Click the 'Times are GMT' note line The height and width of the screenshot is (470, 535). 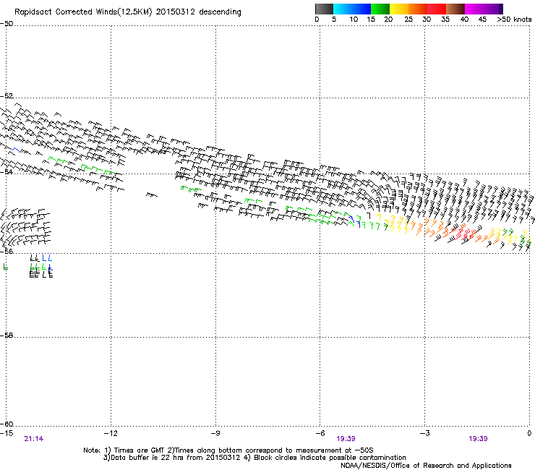(x=228, y=450)
